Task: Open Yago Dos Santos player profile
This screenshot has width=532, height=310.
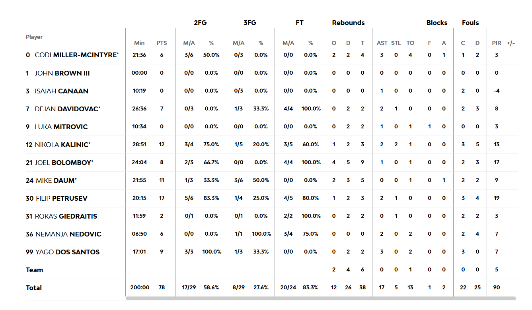Action: tap(67, 252)
